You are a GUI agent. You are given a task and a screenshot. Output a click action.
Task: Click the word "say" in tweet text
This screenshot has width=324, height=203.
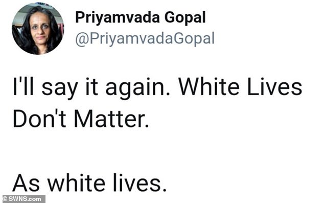click(x=60, y=89)
